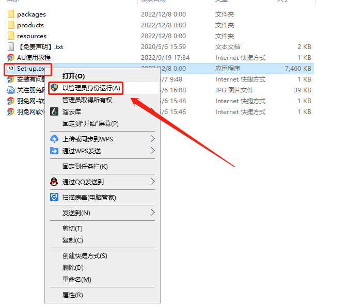
Task: Expand the 通过WPS发送 submenu arrow
Action: (152, 151)
